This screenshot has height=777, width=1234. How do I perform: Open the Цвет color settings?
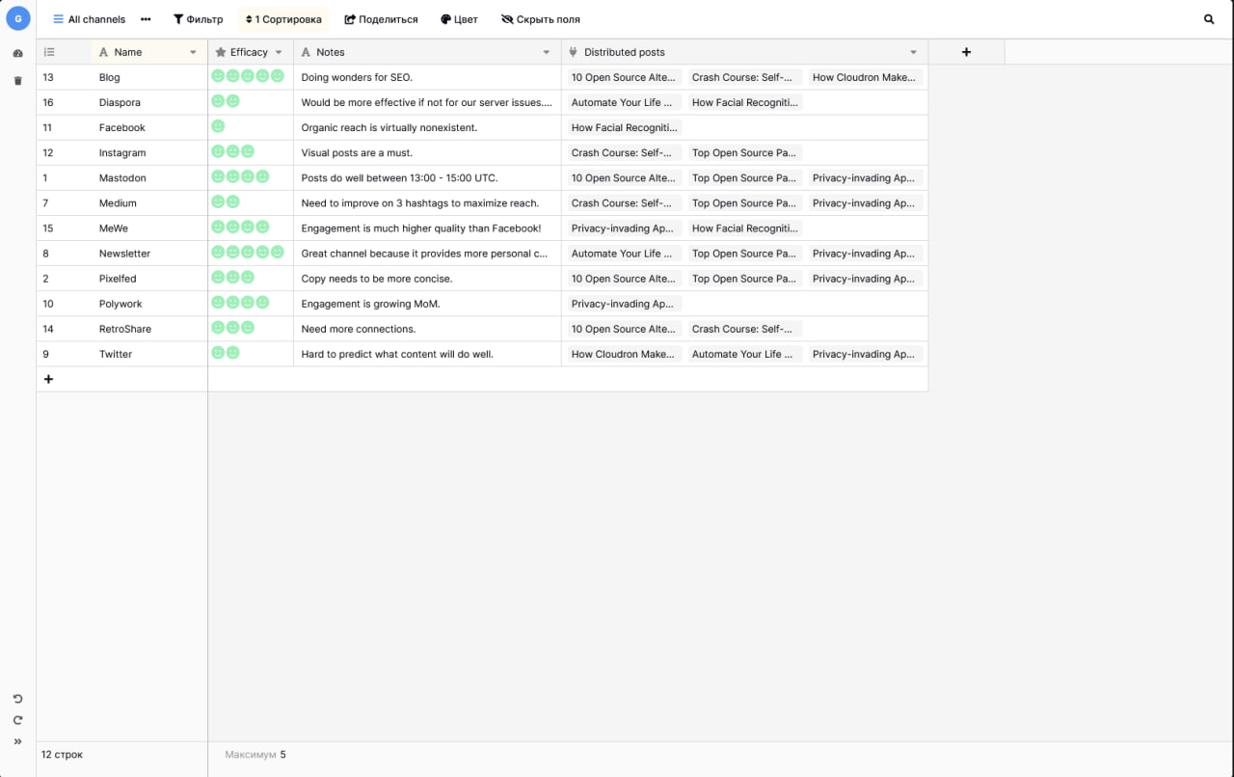(459, 19)
